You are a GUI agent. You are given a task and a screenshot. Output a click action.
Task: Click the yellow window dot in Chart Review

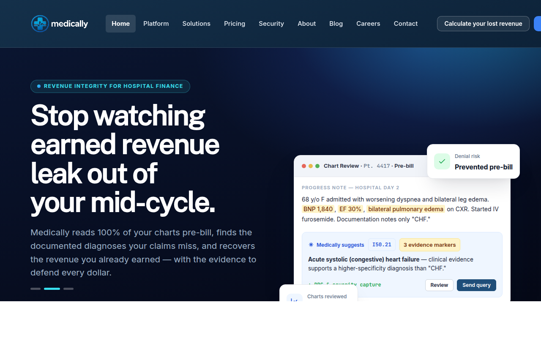(311, 166)
